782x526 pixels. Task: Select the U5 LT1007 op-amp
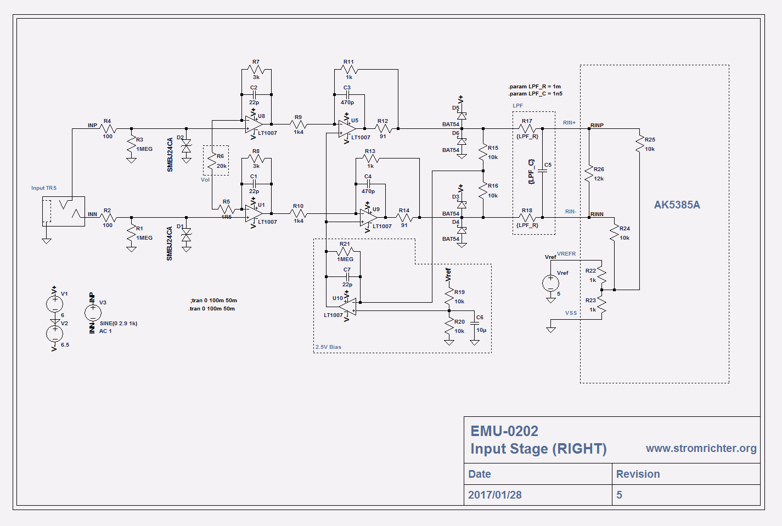pos(347,129)
